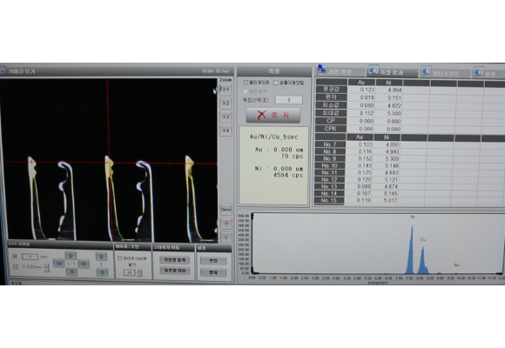Screen dimensions: 505x348
Task: Click the measurement interval field showing 3
Action: tap(288, 100)
